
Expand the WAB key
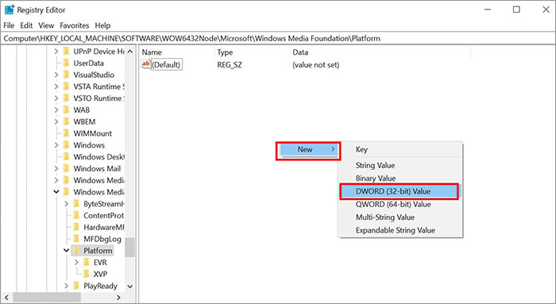(x=56, y=110)
